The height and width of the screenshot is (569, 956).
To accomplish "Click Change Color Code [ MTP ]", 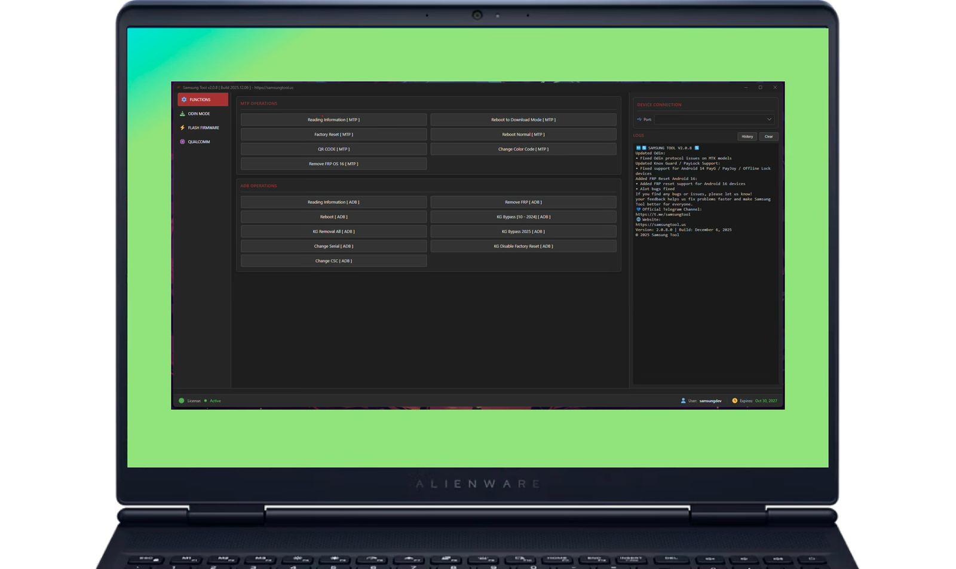I will click(523, 149).
